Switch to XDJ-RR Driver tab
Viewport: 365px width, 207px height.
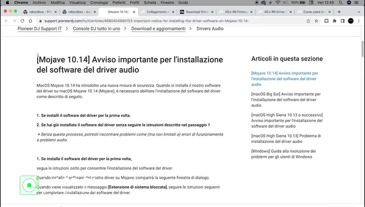pyautogui.click(x=275, y=12)
